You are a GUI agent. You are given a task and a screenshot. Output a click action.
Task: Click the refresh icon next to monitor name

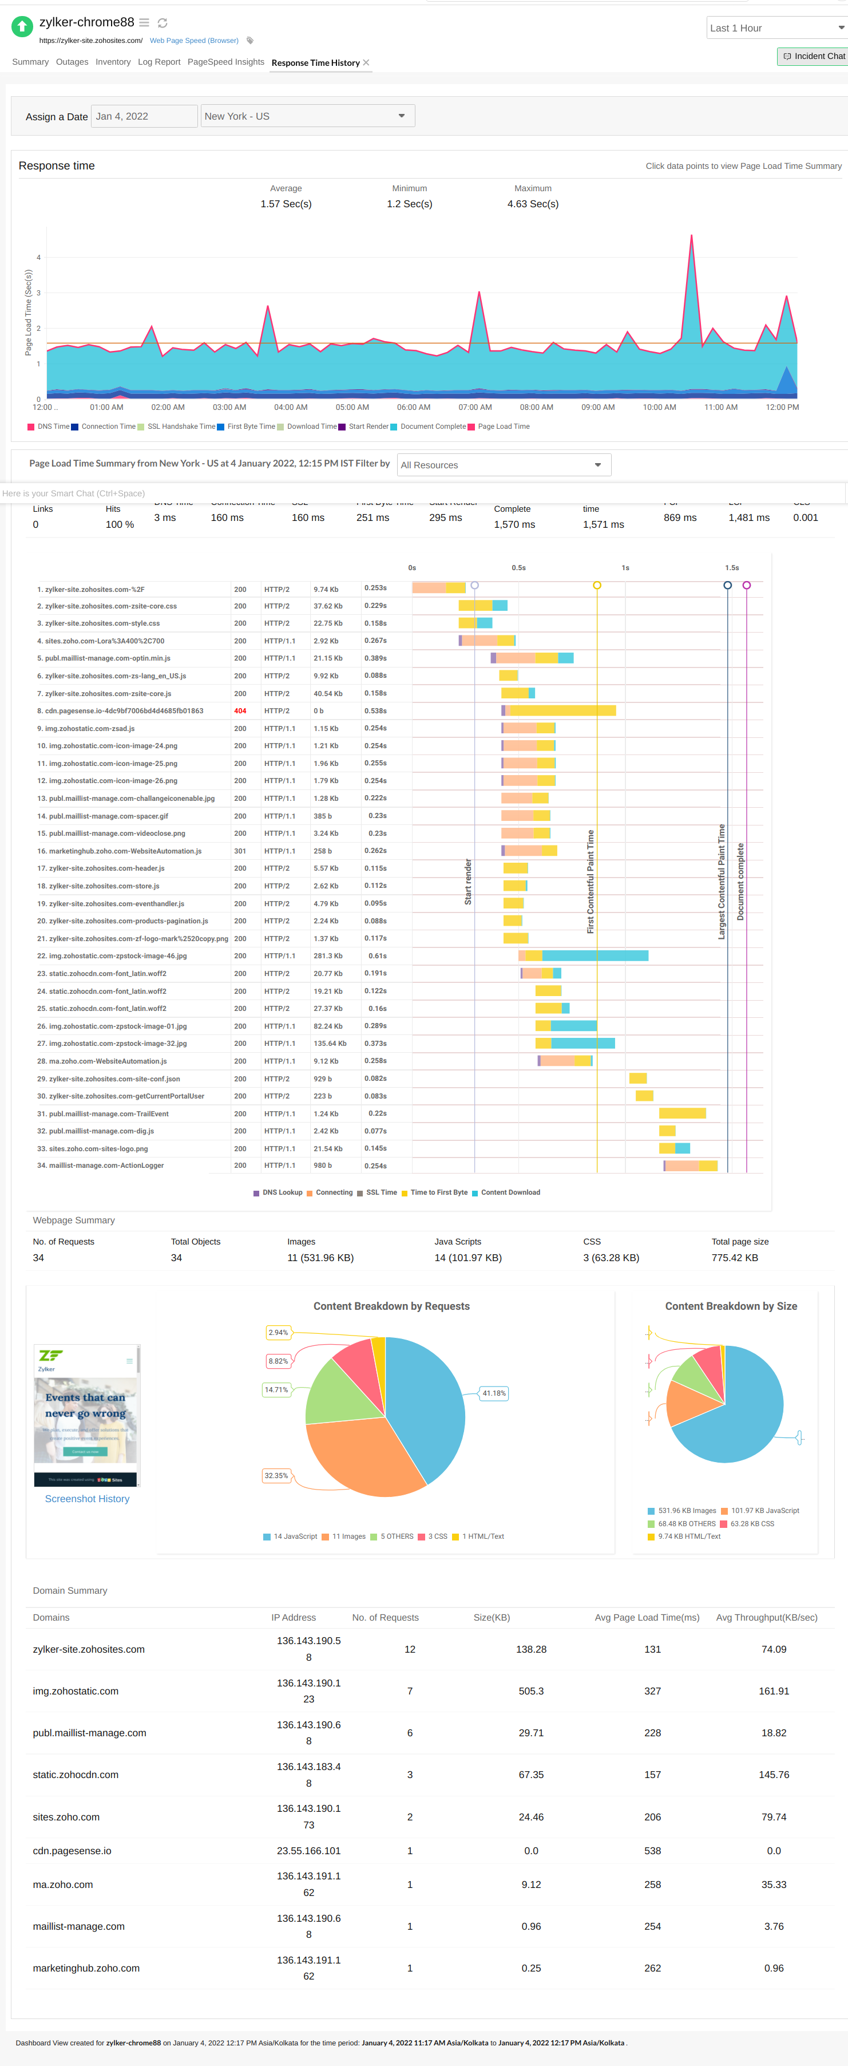point(163,23)
